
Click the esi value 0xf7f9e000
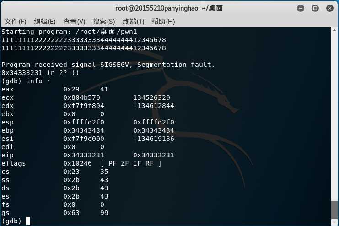coord(83,139)
